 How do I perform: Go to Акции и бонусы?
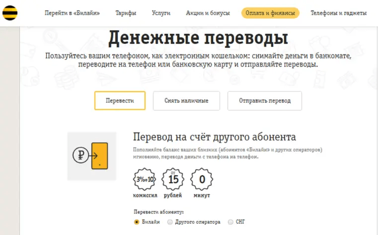pyautogui.click(x=208, y=13)
